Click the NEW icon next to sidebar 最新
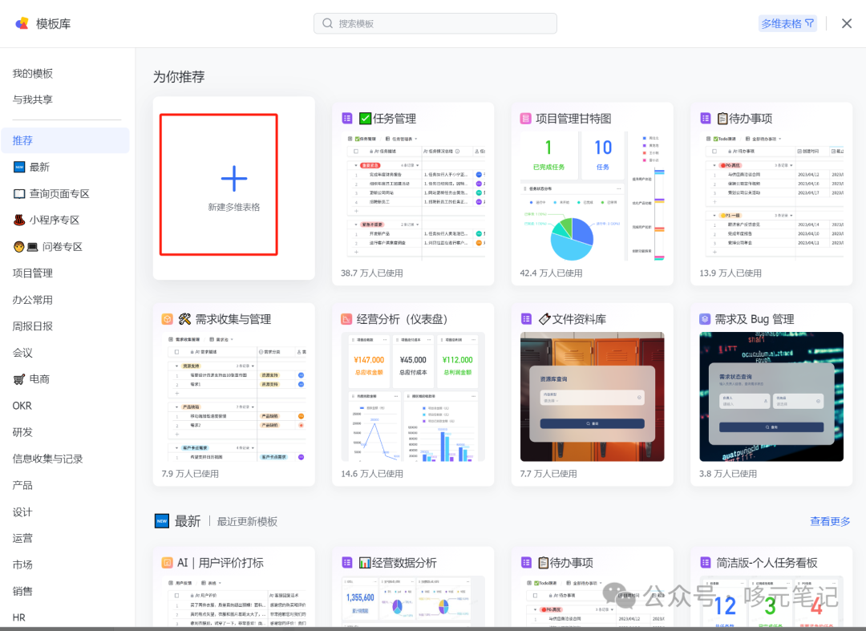Image resolution: width=866 pixels, height=631 pixels. (x=18, y=167)
